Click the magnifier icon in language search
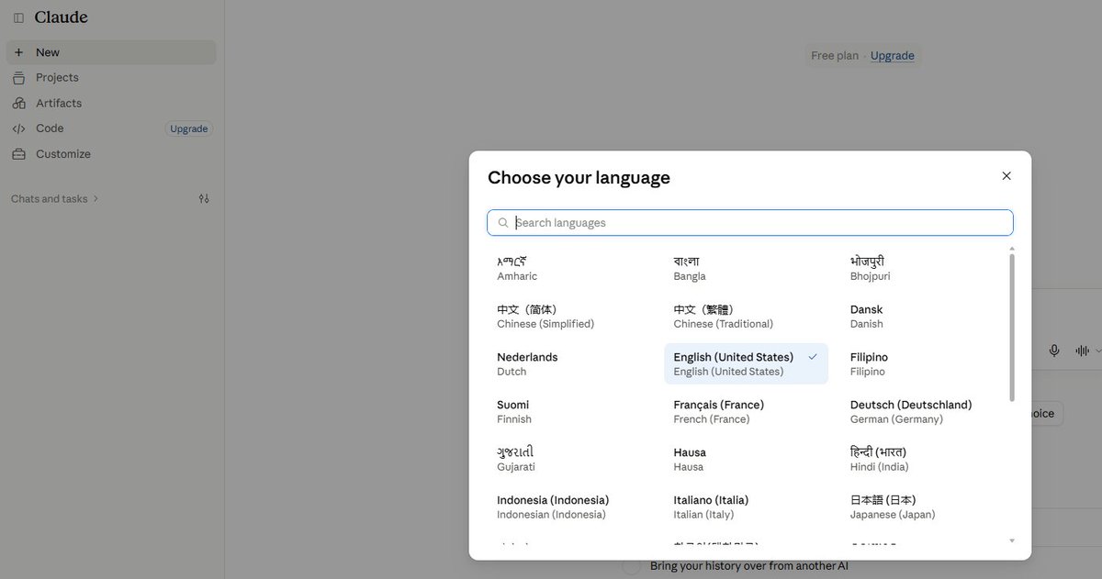The image size is (1102, 579). point(503,223)
